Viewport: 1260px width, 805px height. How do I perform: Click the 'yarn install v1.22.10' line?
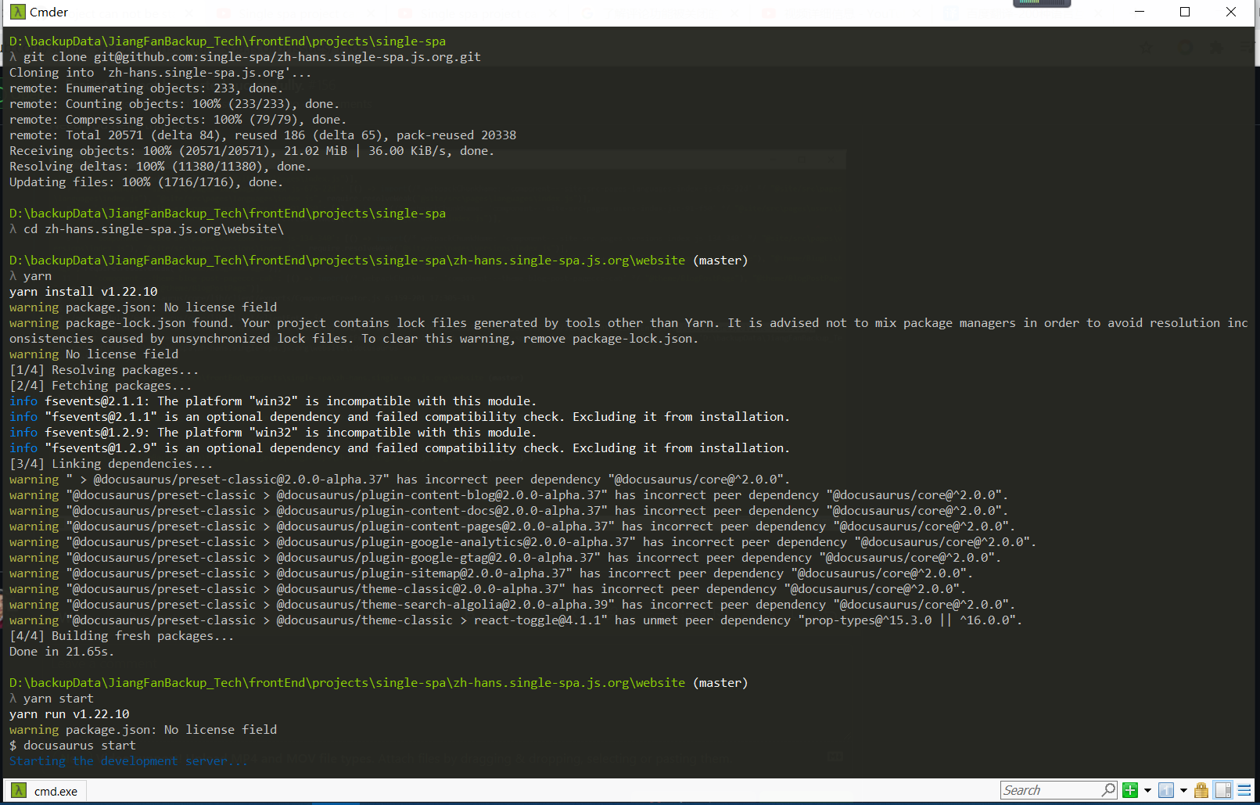(84, 292)
